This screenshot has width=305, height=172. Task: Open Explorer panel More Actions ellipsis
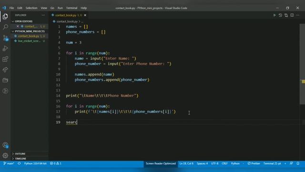tap(43, 15)
